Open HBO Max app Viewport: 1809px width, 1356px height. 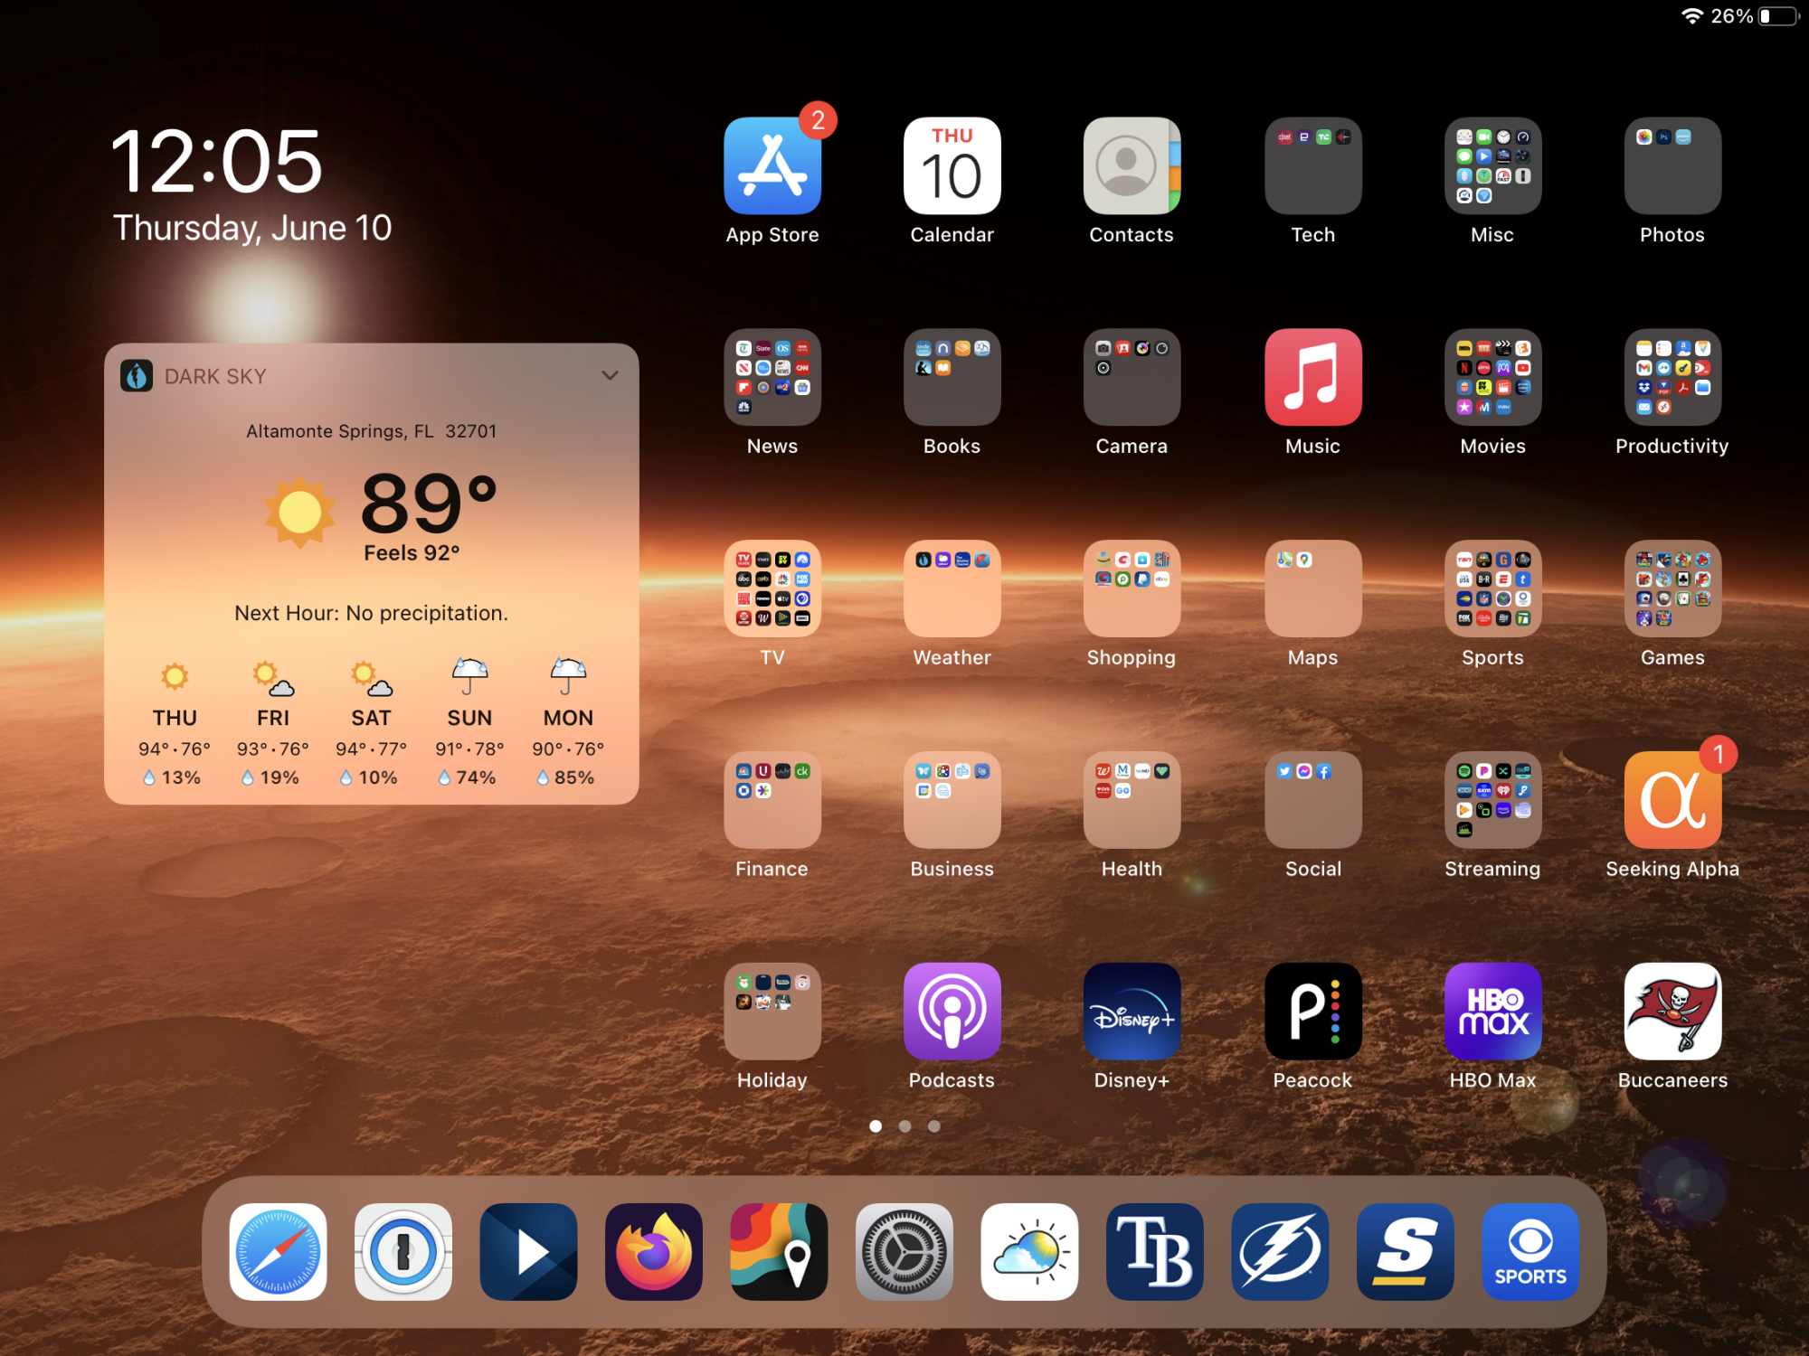1492,1011
